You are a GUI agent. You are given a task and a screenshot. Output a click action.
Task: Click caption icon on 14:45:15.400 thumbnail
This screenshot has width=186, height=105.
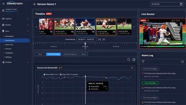coord(93,32)
